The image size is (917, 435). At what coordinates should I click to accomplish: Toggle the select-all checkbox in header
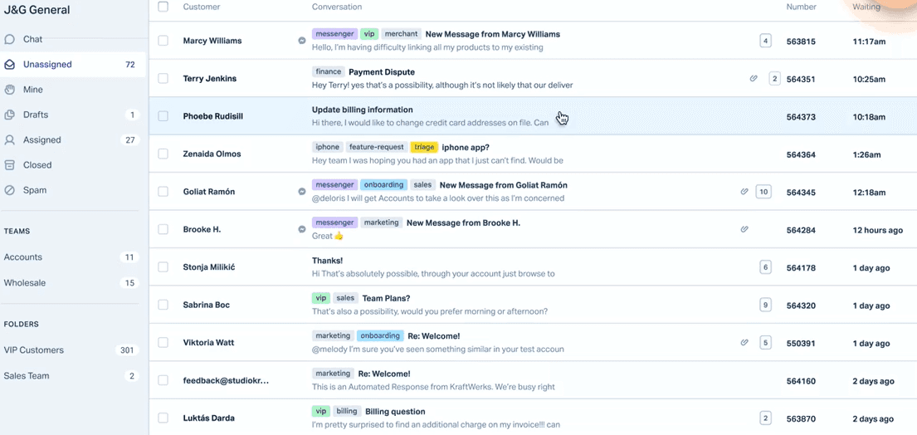click(163, 7)
